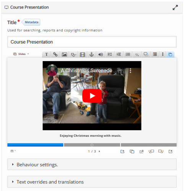Open the Shapes tool dropdown
Image resolution: width=184 pixels, height=191 pixels.
pos(73,55)
